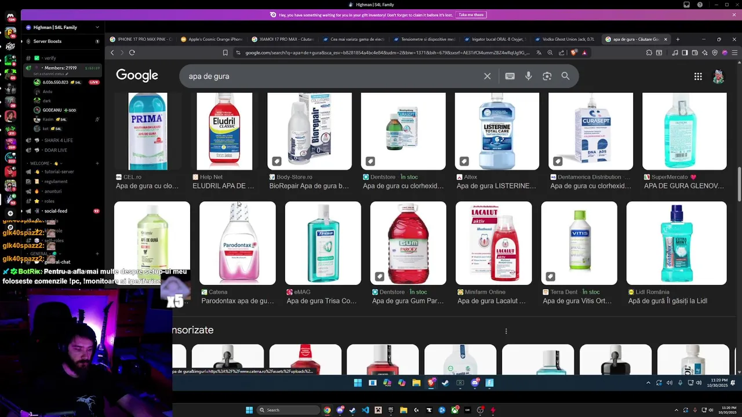Bookmark this page in the browser
Screen dimensions: 742x417
225,53
